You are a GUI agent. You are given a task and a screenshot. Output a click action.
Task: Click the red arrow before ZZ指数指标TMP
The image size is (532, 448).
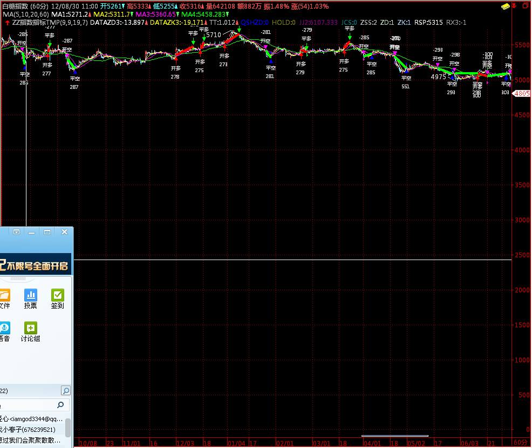point(6,23)
